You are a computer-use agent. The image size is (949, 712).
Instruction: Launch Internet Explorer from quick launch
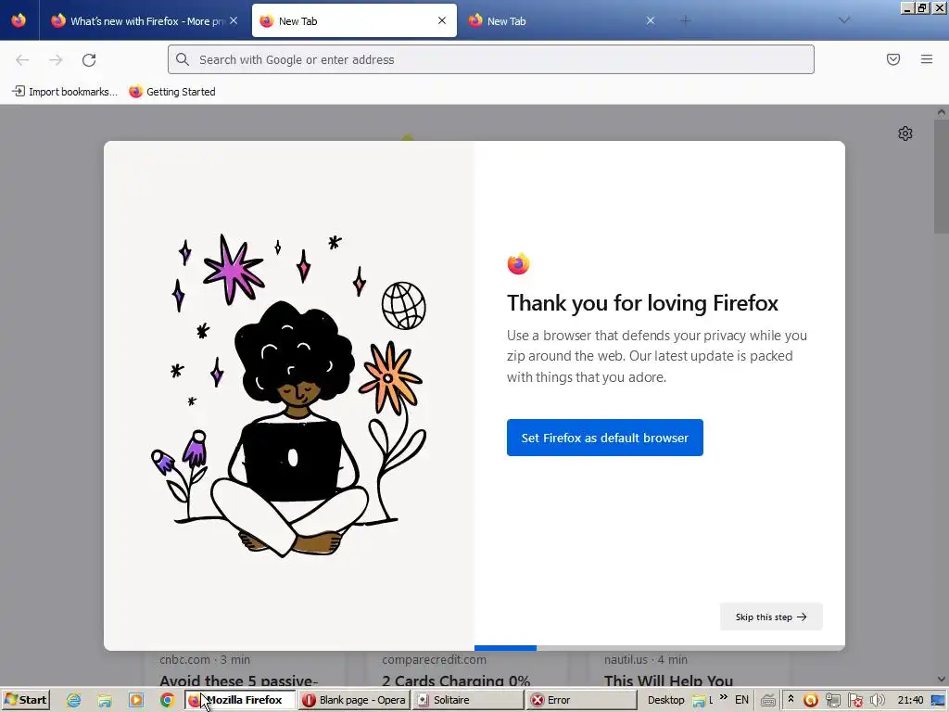pos(74,701)
